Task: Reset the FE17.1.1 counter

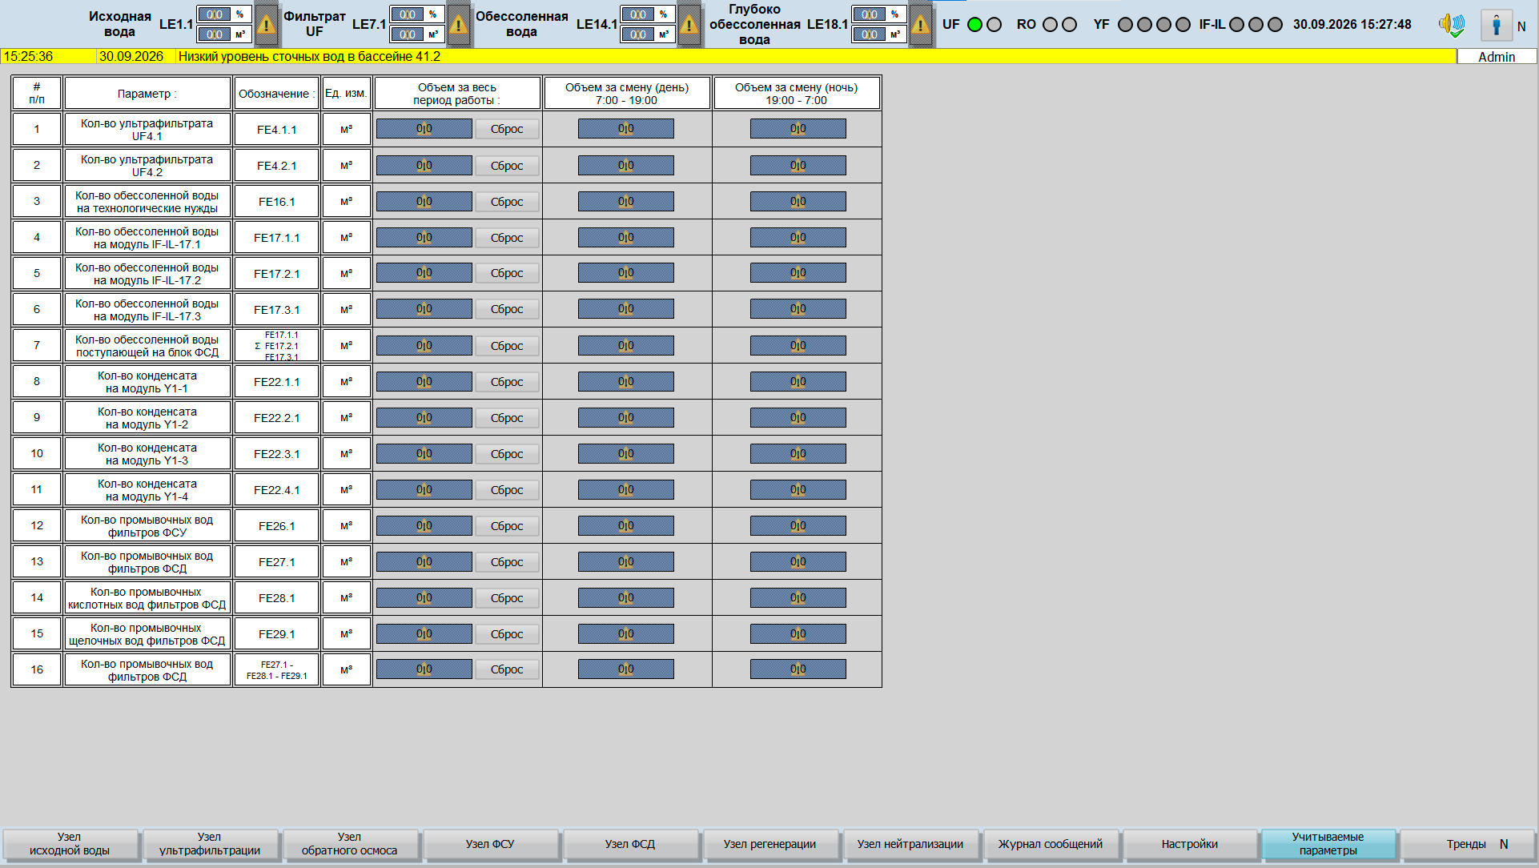Action: [x=507, y=238]
